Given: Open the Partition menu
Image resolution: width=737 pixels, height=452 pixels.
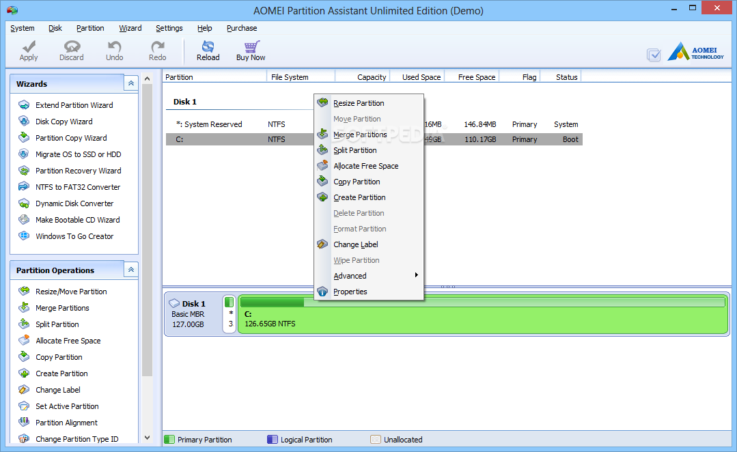Looking at the screenshot, I should pyautogui.click(x=90, y=28).
